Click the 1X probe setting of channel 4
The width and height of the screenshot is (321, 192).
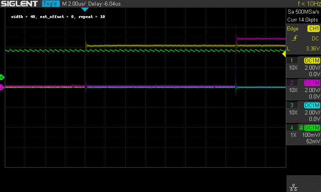click(293, 135)
